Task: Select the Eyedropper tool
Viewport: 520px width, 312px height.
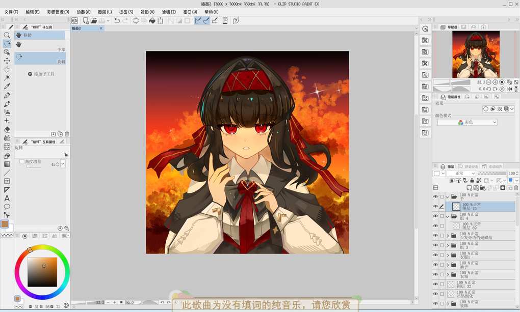Action: pyautogui.click(x=7, y=86)
